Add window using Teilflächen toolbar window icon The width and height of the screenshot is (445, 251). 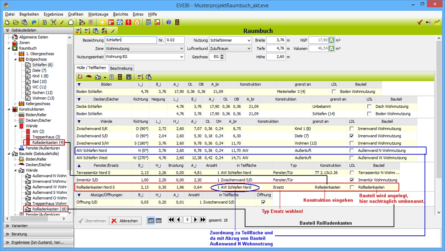pyautogui.click(x=111, y=77)
